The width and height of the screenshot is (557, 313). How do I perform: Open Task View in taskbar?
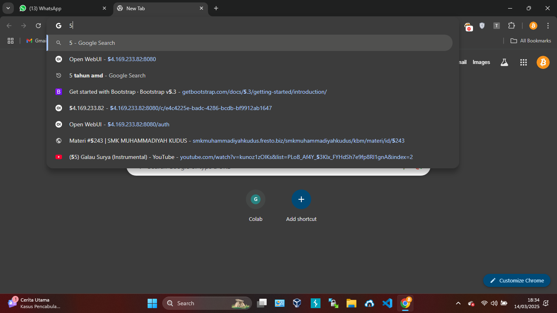tap(262, 303)
